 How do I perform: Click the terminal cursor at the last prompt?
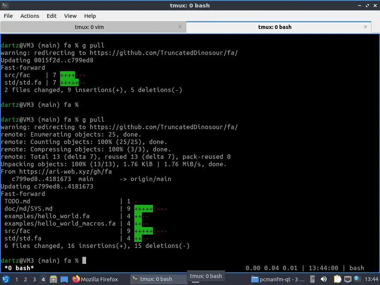[x=84, y=261]
